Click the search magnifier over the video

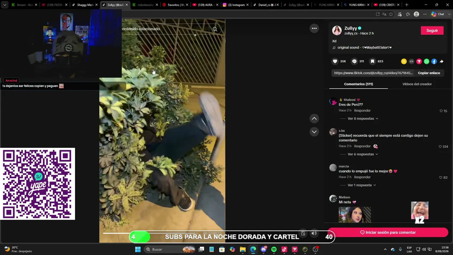coord(215,29)
